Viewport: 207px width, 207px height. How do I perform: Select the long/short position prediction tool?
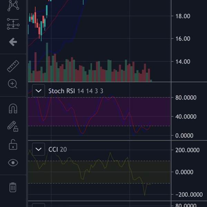click(x=13, y=24)
